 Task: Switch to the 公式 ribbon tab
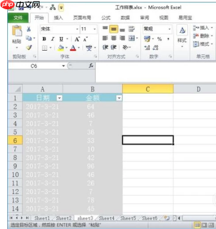[106, 18]
